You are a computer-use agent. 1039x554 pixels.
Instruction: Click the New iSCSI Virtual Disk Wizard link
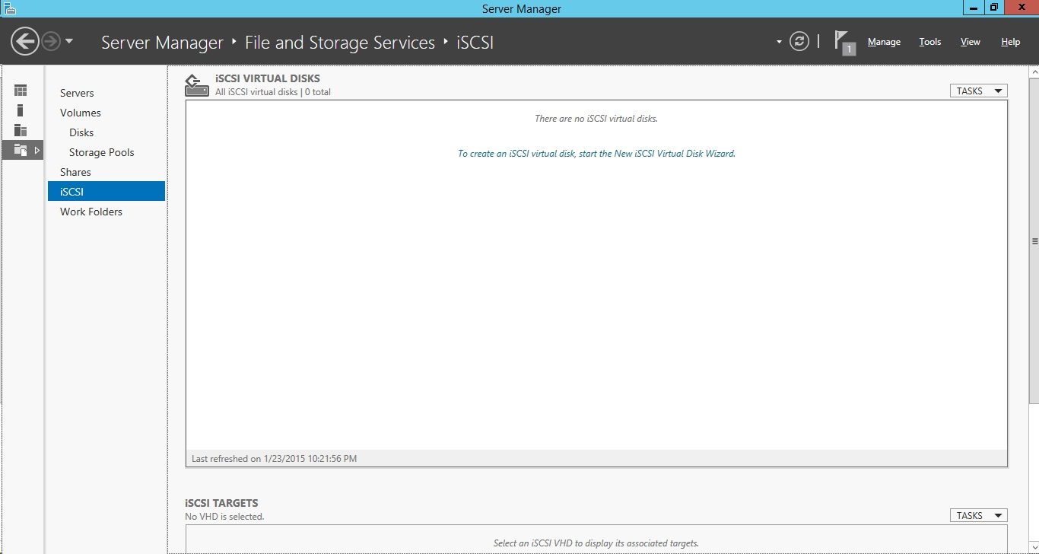point(596,153)
